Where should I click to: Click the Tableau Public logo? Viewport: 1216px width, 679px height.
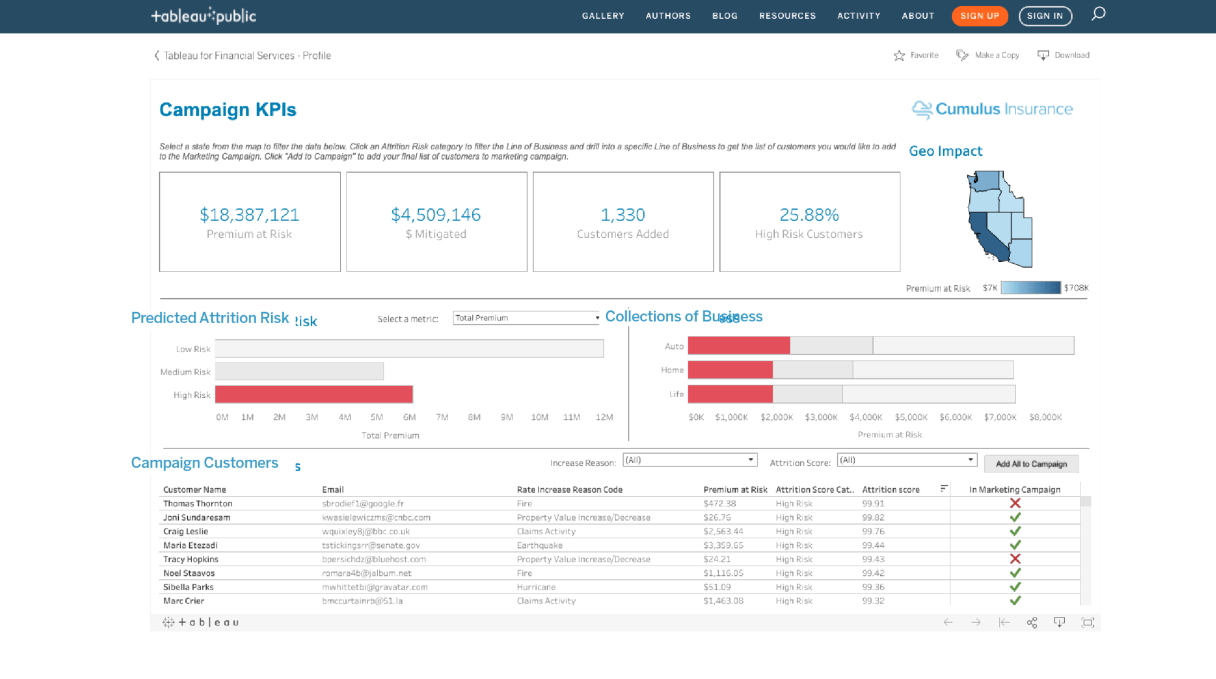click(x=204, y=16)
